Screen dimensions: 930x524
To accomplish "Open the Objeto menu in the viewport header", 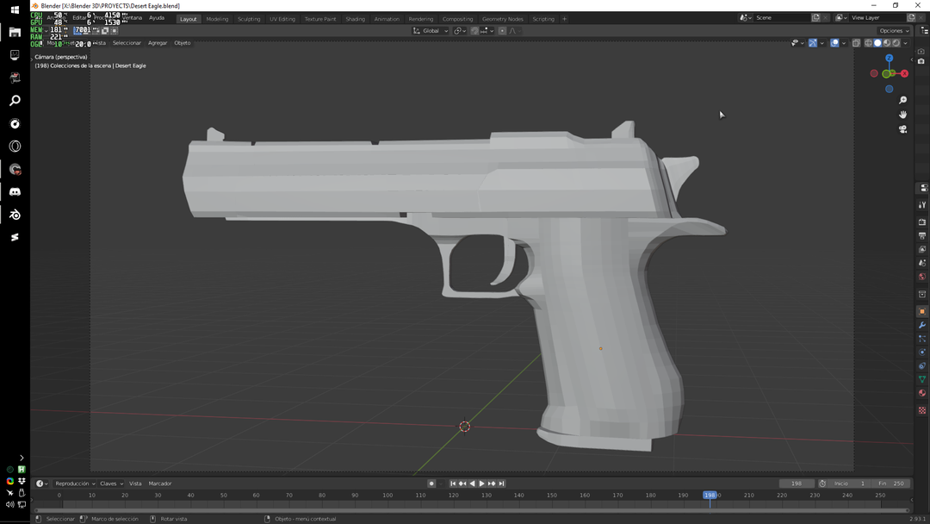I will [x=182, y=42].
